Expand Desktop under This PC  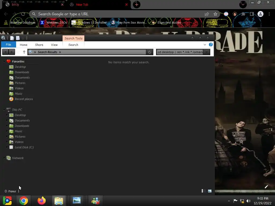[x=7, y=115]
